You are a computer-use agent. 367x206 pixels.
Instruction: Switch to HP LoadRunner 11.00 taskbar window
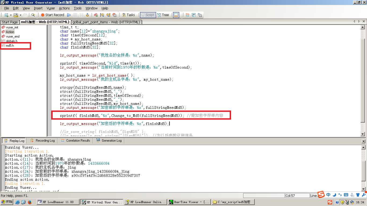(58, 202)
